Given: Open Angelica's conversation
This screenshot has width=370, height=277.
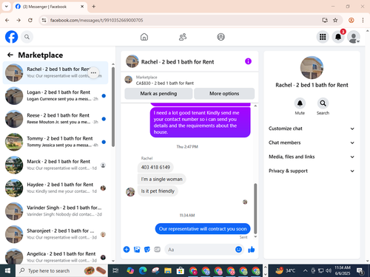Looking at the screenshot, I should pos(55,256).
